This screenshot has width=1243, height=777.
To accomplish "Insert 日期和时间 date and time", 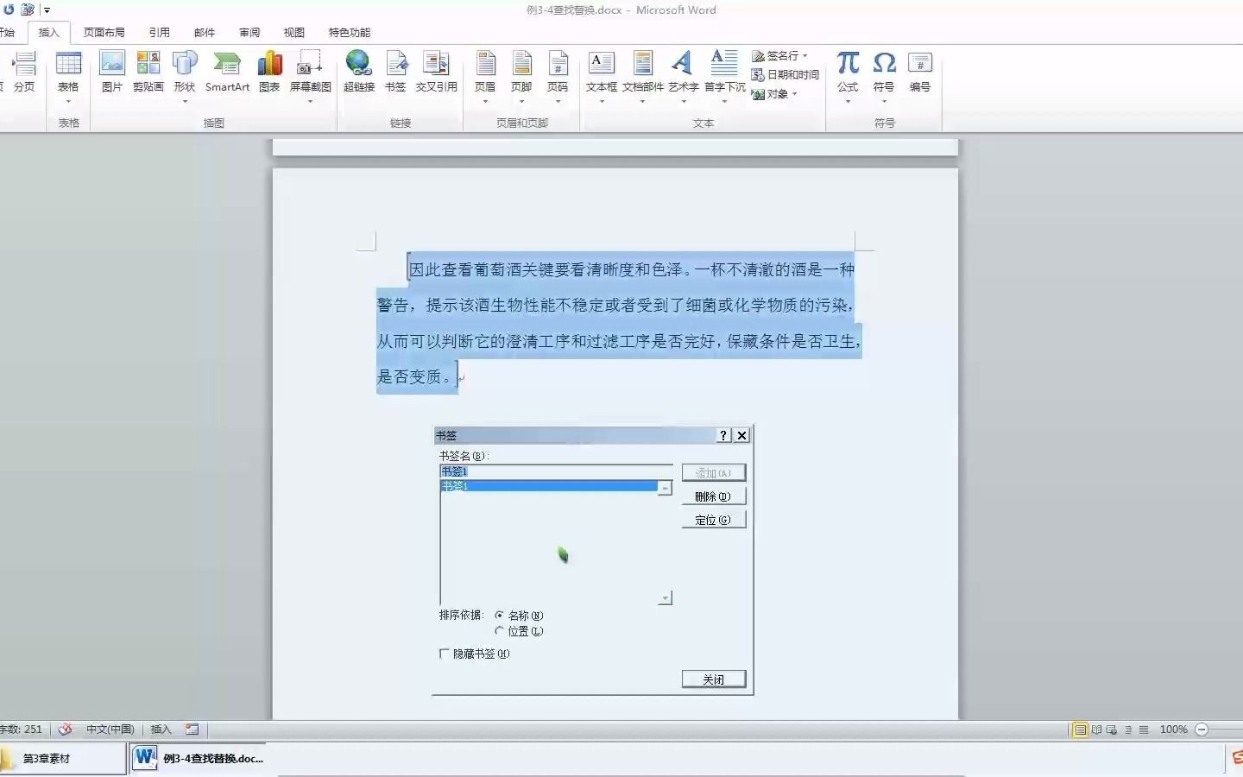I will [x=786, y=75].
